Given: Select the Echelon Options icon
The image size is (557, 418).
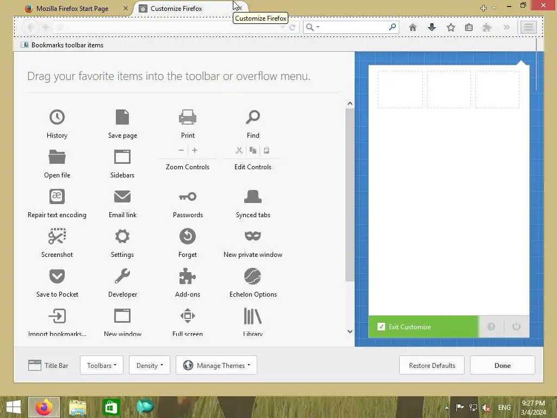Looking at the screenshot, I should (x=253, y=276).
